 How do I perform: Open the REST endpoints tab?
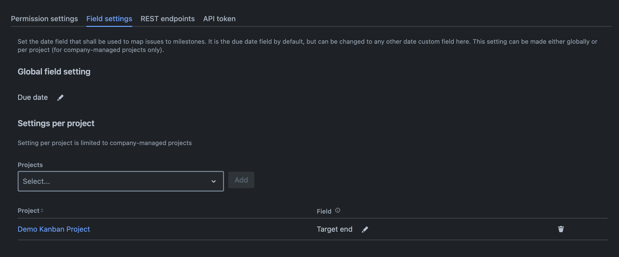pyautogui.click(x=168, y=19)
